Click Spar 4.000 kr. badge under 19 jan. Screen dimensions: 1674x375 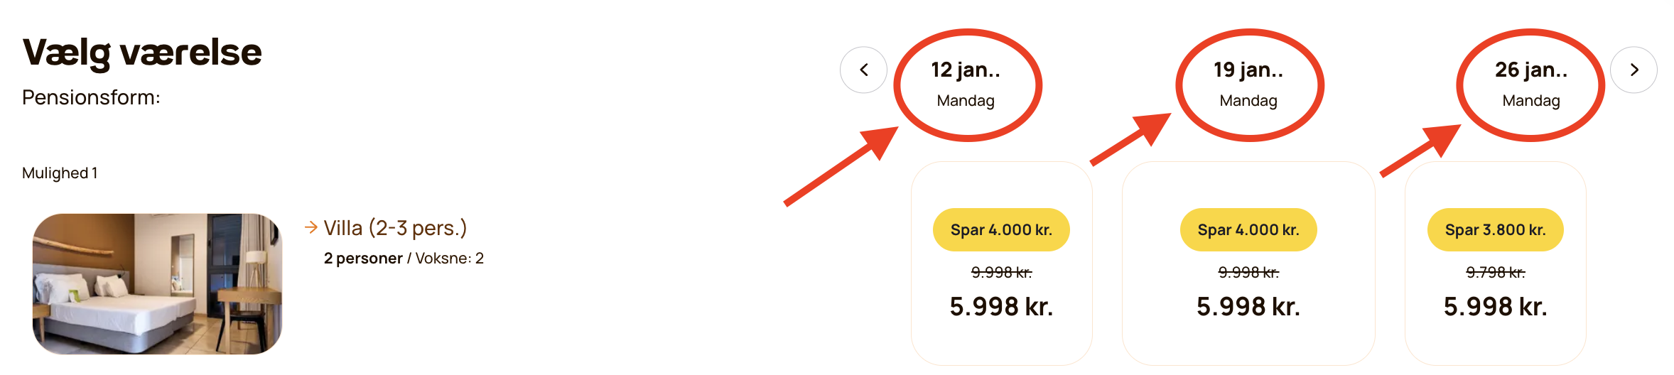[x=1248, y=230]
